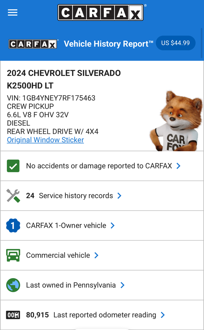Click the globe last-owned location icon
The image size is (204, 330).
pos(13,285)
